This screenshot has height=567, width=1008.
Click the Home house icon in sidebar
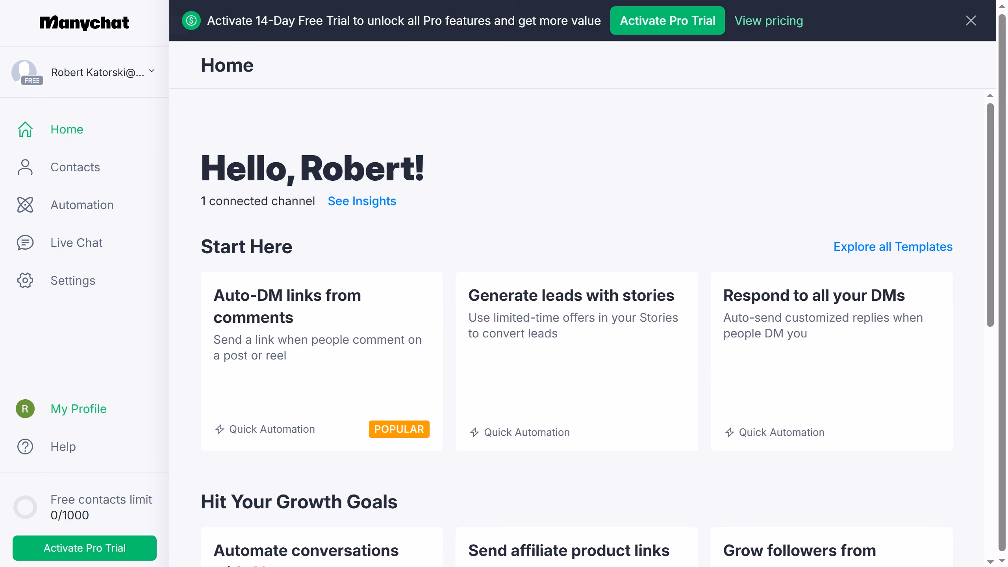click(x=25, y=129)
